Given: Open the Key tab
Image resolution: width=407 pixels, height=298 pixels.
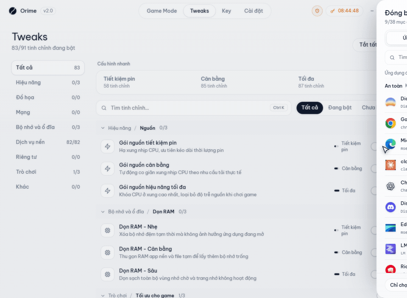Looking at the screenshot, I should pos(226,11).
